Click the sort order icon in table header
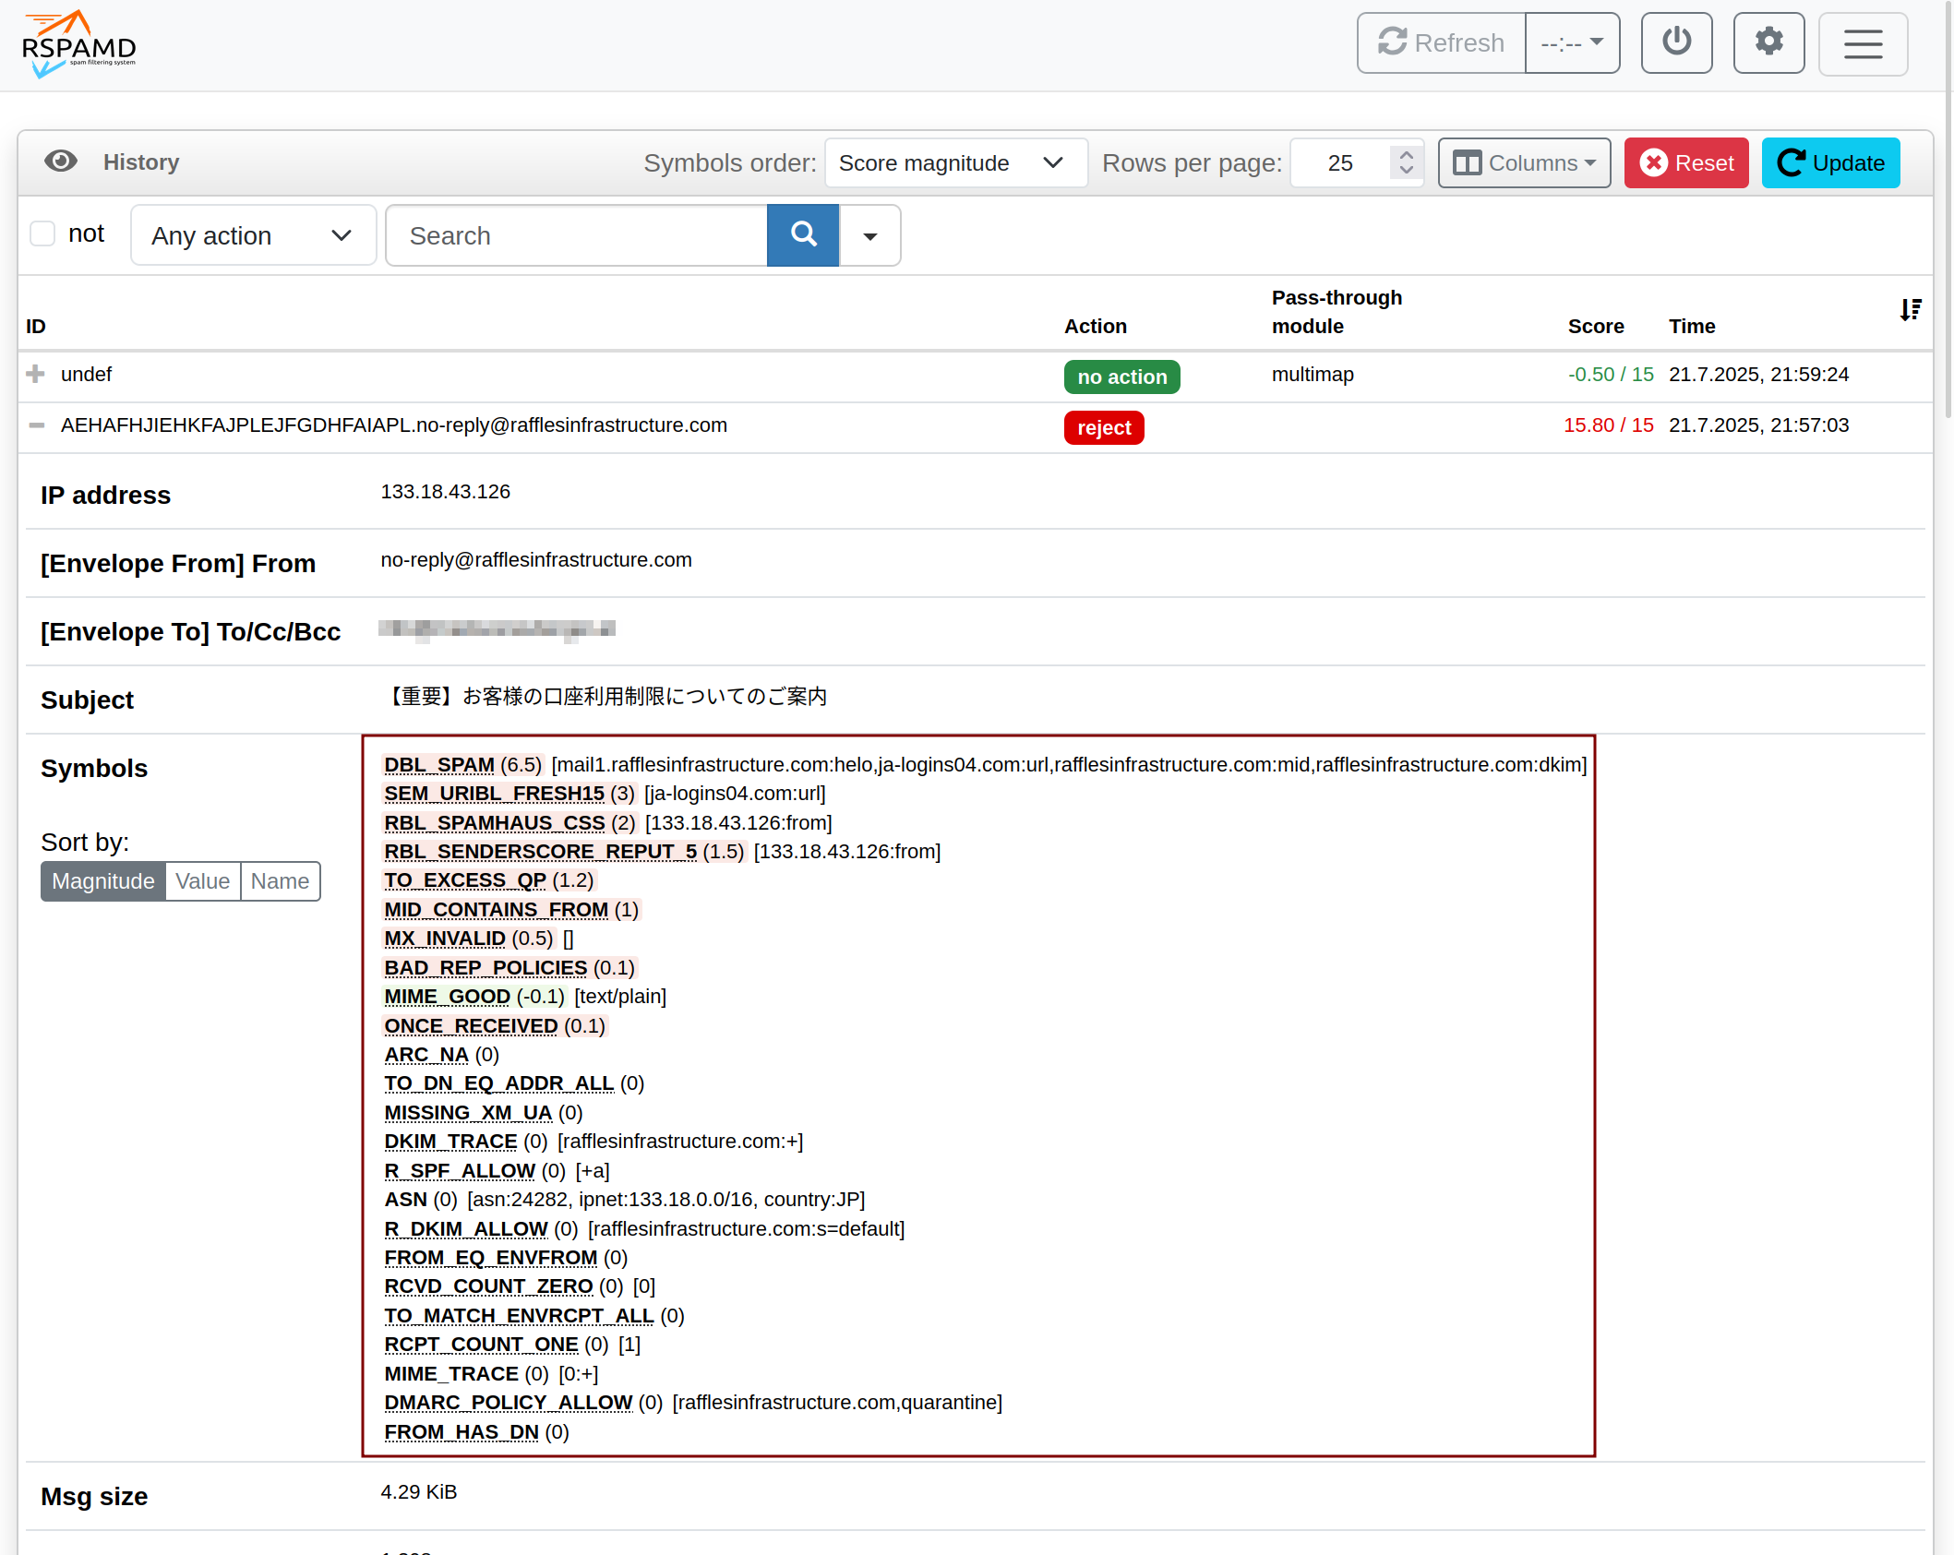Screen dimensions: 1954x1555 click(x=1910, y=310)
